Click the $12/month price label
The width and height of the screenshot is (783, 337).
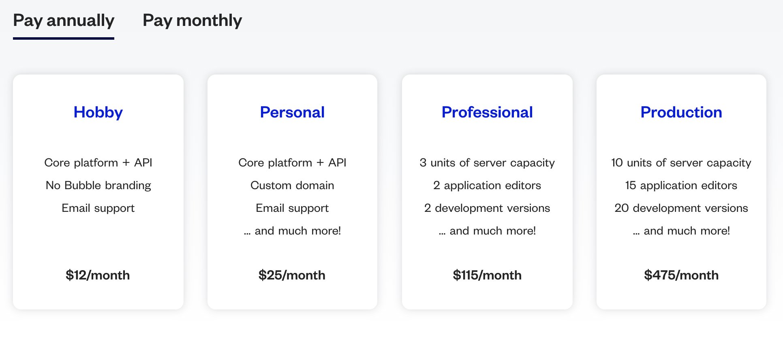click(x=98, y=275)
